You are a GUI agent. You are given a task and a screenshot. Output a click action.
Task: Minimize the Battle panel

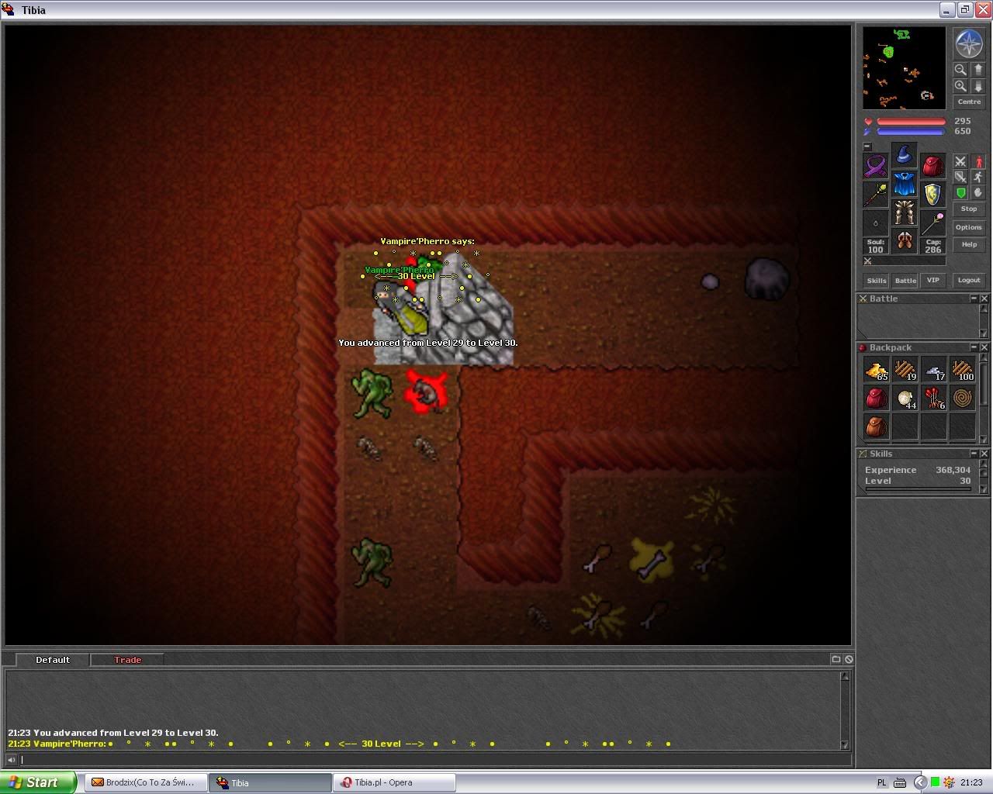[974, 299]
